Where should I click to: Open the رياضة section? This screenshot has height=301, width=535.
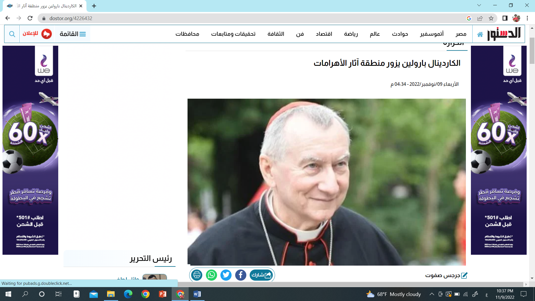(351, 34)
